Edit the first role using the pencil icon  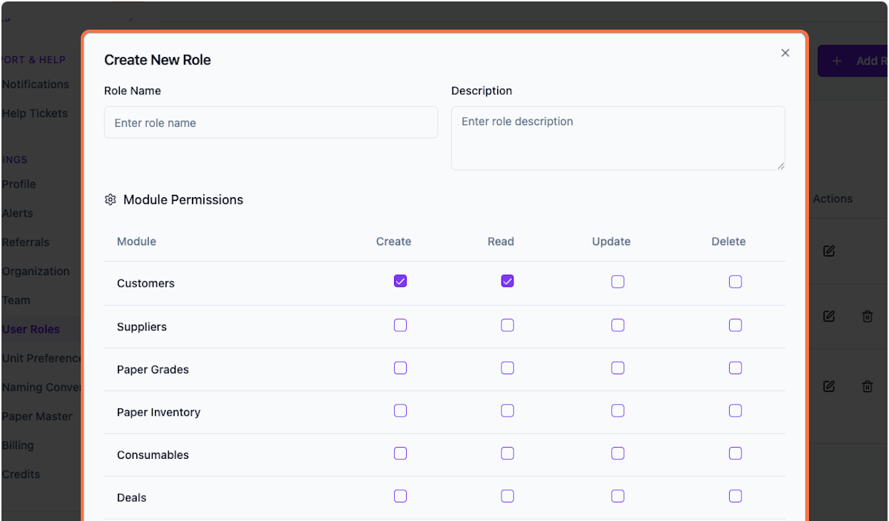click(x=828, y=251)
